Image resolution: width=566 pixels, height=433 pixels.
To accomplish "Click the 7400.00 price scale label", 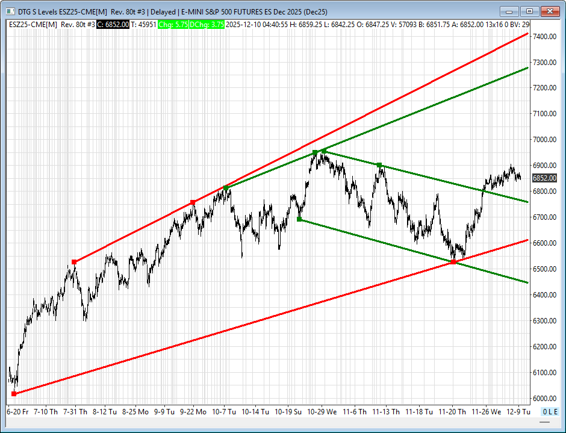I will click(x=544, y=37).
